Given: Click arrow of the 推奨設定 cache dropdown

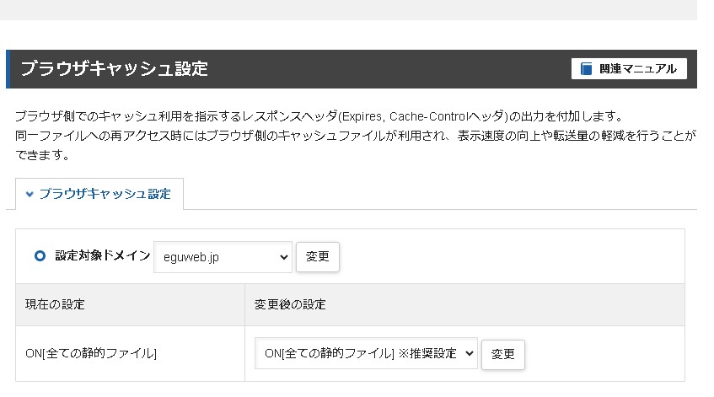Looking at the screenshot, I should click(x=469, y=354).
